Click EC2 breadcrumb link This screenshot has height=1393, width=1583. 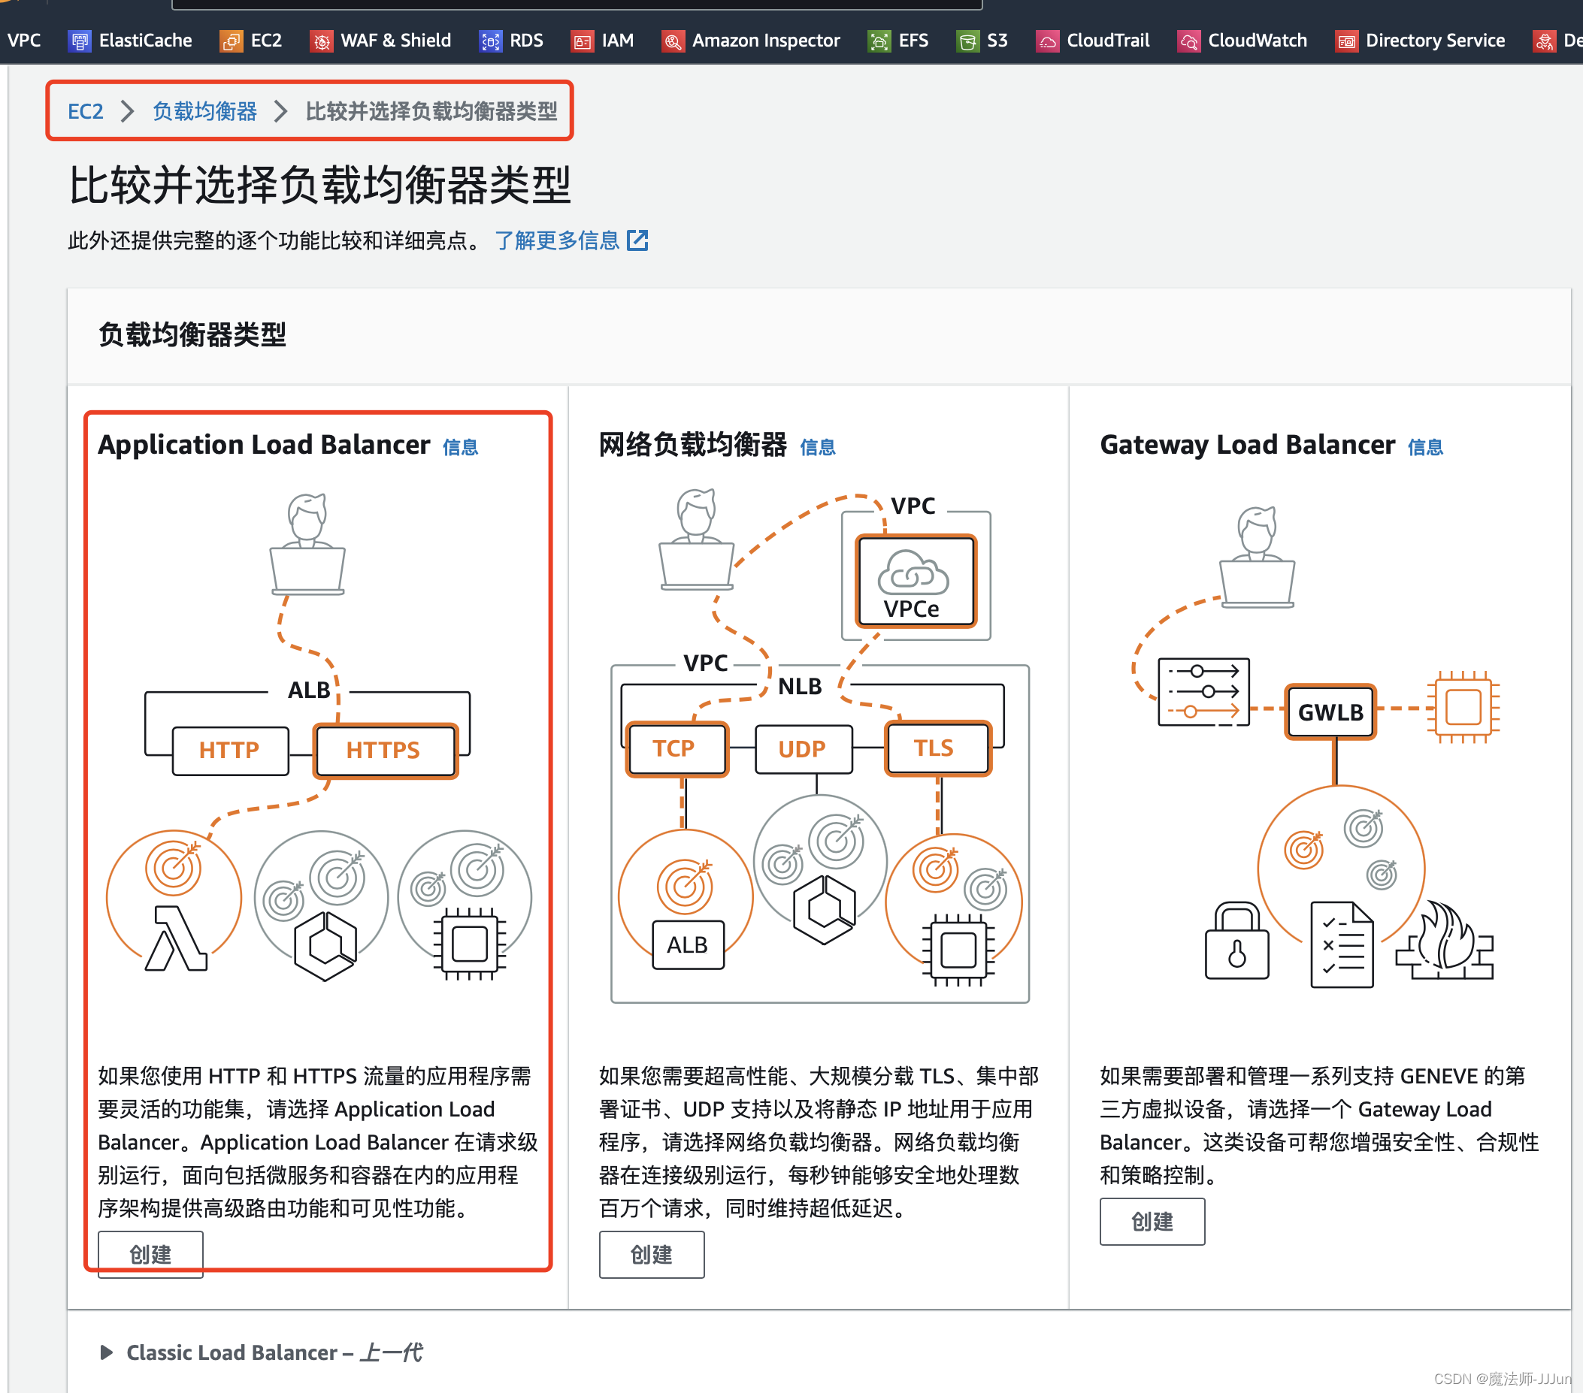pyautogui.click(x=85, y=111)
